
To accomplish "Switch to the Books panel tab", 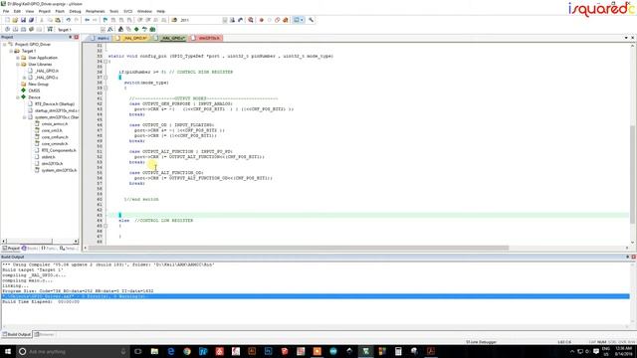I will pyautogui.click(x=30, y=248).
